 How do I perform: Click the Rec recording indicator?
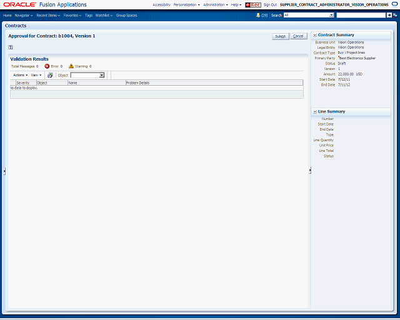point(253,5)
